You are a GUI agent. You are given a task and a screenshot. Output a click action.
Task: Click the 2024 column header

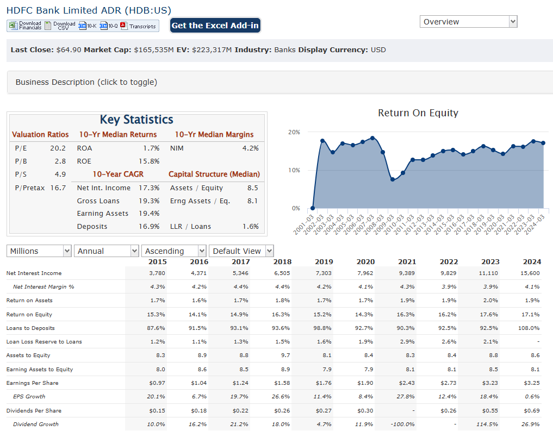(x=532, y=262)
